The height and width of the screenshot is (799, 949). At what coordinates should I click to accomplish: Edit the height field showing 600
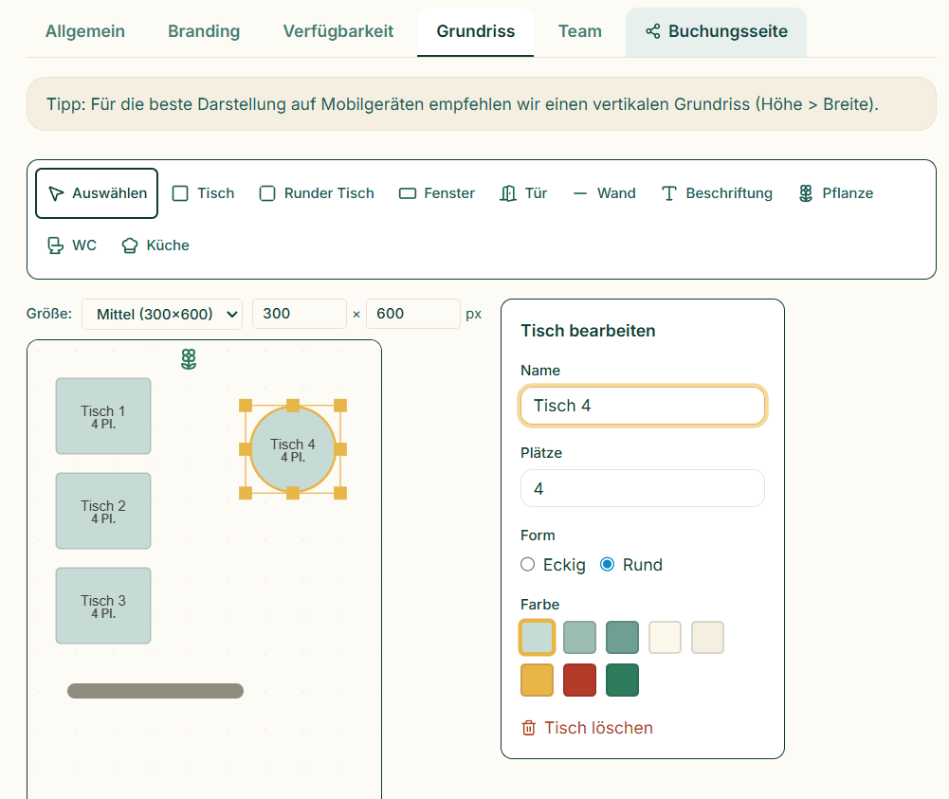[413, 314]
